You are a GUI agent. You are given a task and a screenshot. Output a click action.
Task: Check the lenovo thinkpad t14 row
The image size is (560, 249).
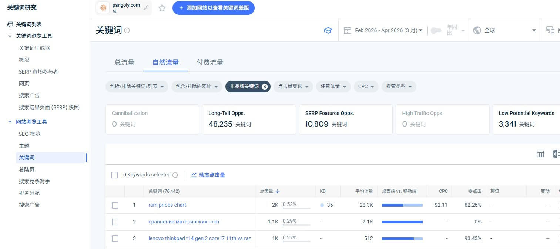pyautogui.click(x=115, y=239)
